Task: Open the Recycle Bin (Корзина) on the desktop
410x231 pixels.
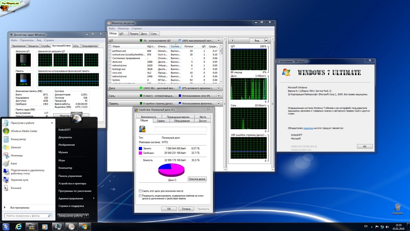Action: 397,208
